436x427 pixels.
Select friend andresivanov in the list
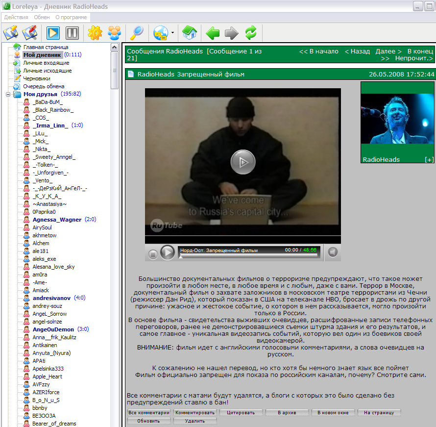point(52,298)
